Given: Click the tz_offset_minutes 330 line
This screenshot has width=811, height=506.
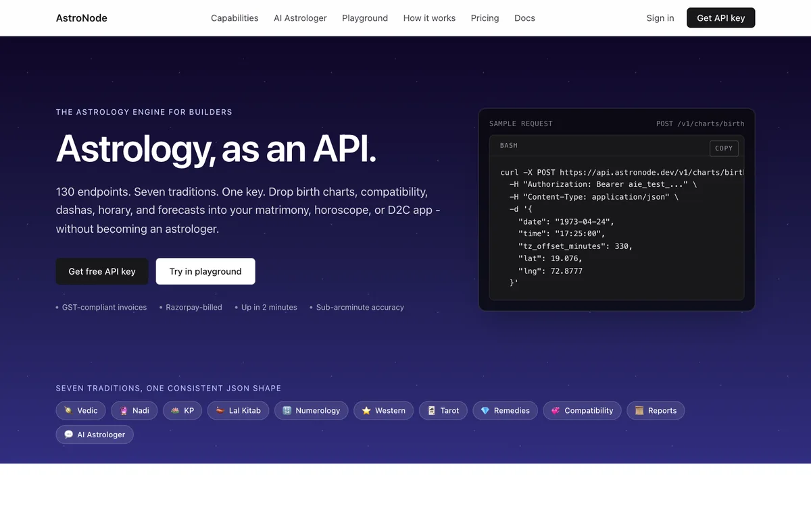Looking at the screenshot, I should point(575,246).
